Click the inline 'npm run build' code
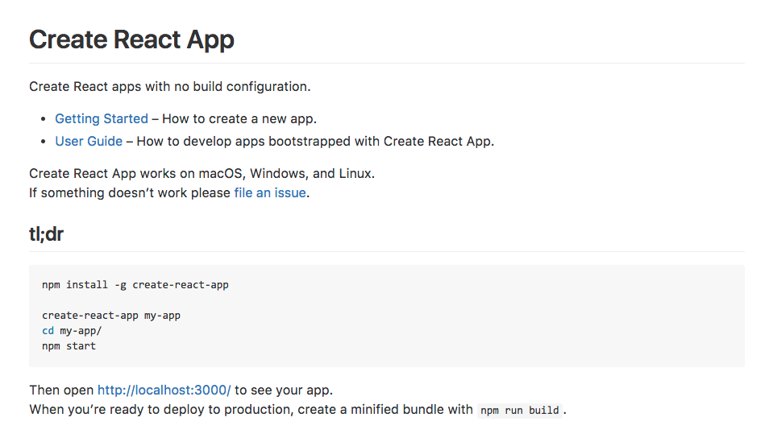The height and width of the screenshot is (434, 769). pyautogui.click(x=519, y=410)
